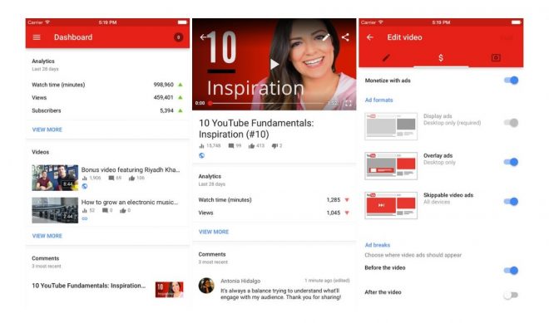Viewport: 549px width, 323px height.
Task: Toggle the Skippable video ads switch
Action: (x=512, y=201)
